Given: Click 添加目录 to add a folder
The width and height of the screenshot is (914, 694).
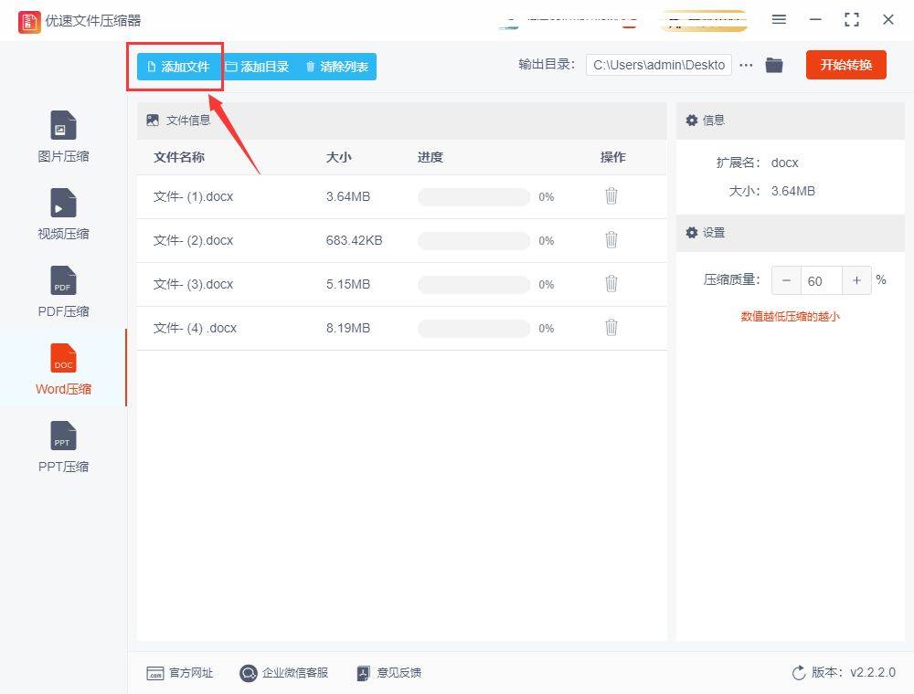Looking at the screenshot, I should tap(257, 67).
